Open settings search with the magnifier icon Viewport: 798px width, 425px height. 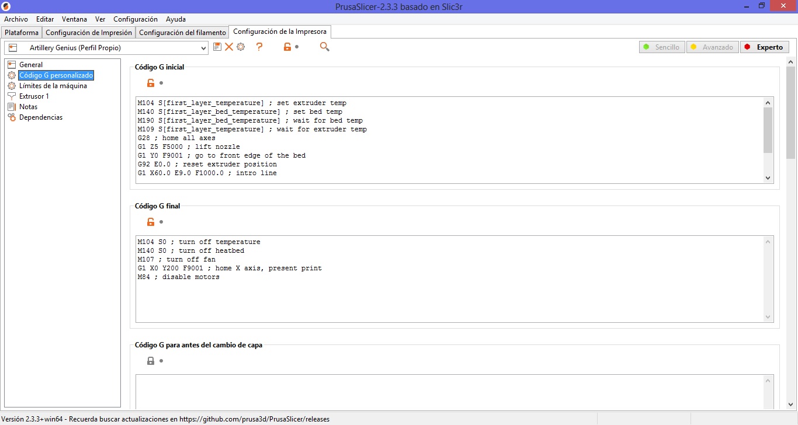pos(325,47)
